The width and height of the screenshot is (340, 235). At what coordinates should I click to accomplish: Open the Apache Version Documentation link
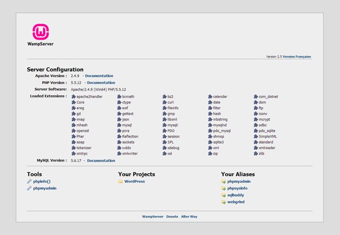coord(99,76)
